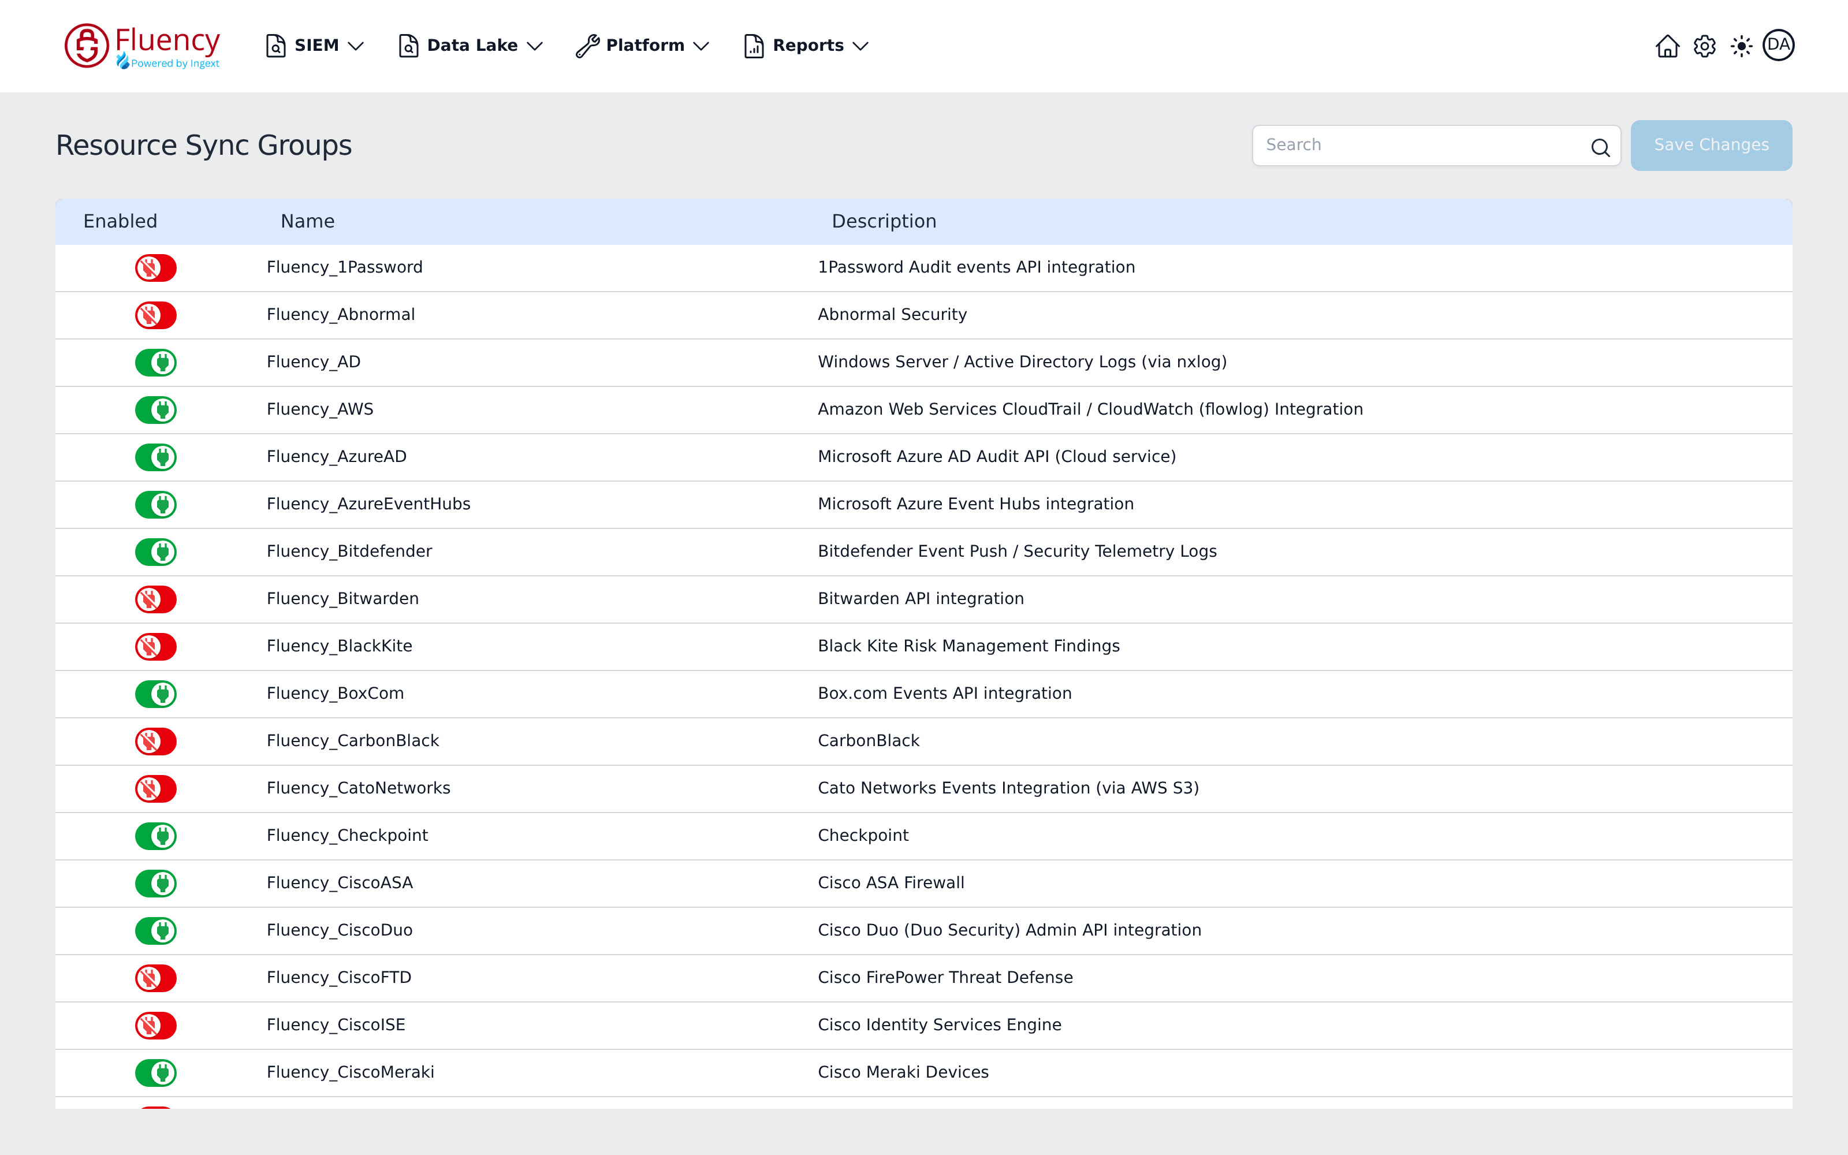Open the SIEM menu
The image size is (1848, 1155).
(x=315, y=46)
